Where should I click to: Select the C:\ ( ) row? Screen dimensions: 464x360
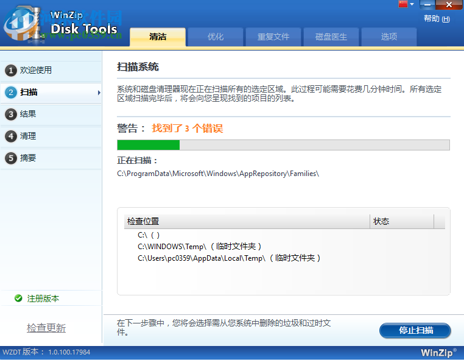(x=149, y=235)
